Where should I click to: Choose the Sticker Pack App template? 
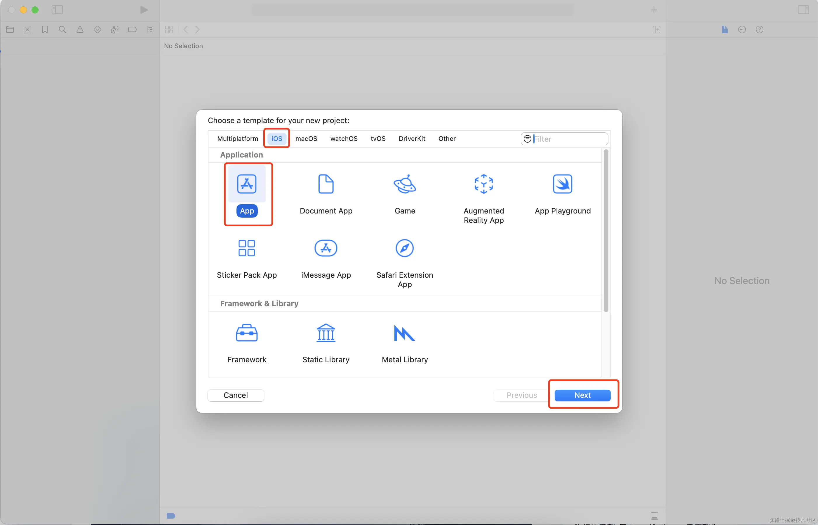247,248
